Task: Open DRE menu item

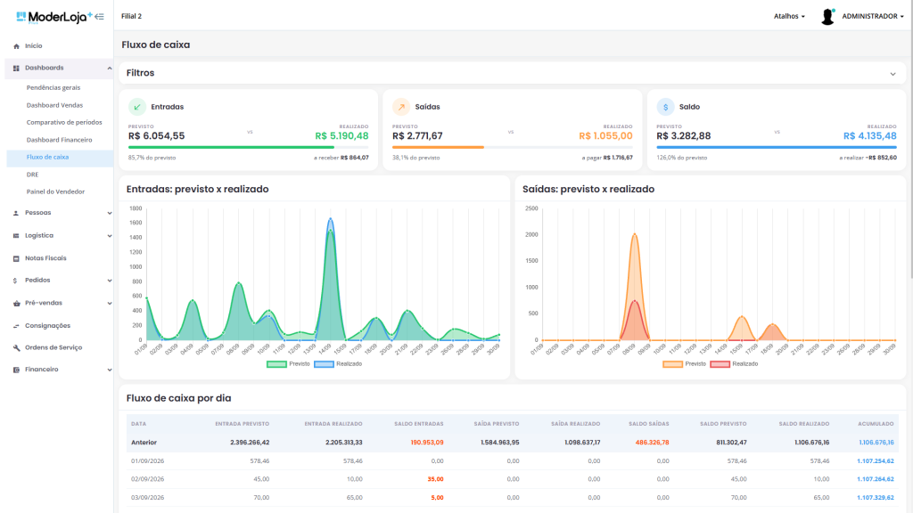Action: pyautogui.click(x=33, y=175)
